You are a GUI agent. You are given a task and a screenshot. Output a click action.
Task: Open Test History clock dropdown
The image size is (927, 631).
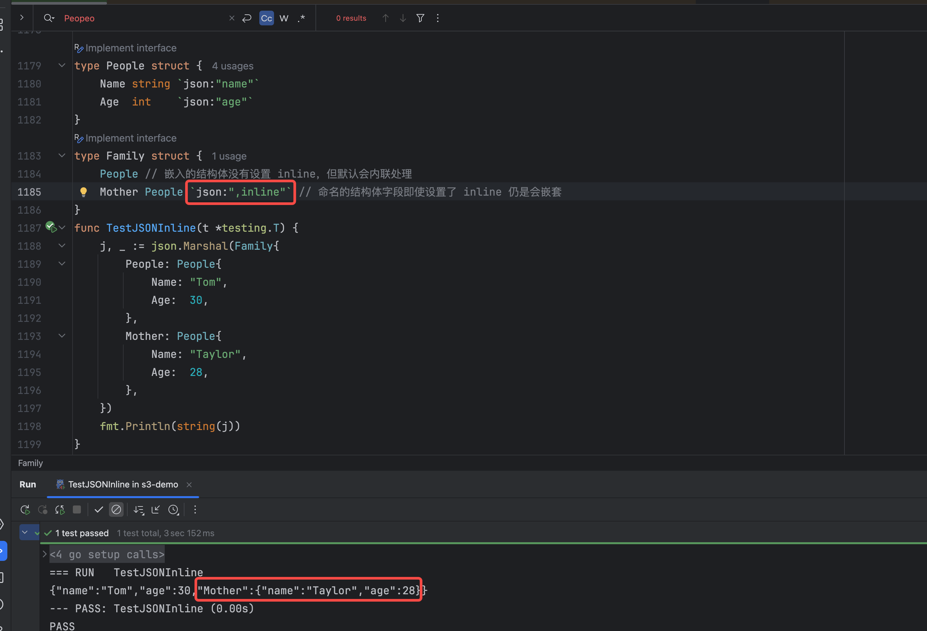[x=173, y=509]
